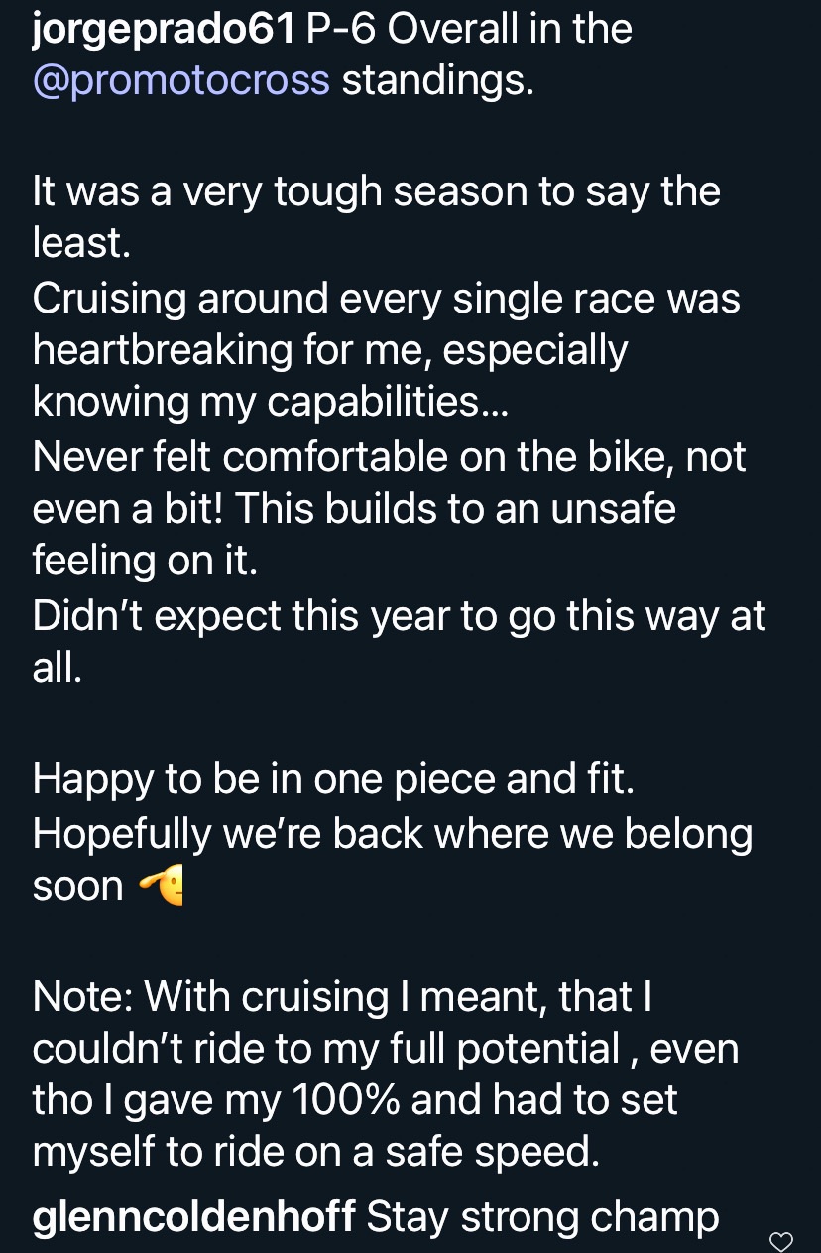
Task: Tap the 'Note: With cruising I meant' line
Action: tap(342, 996)
